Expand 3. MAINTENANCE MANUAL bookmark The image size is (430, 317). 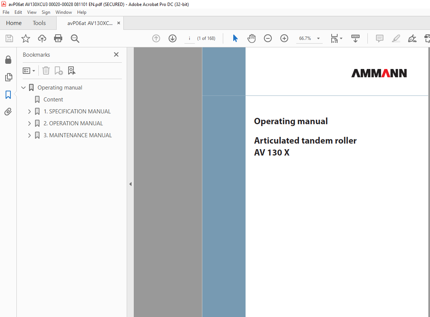(29, 135)
